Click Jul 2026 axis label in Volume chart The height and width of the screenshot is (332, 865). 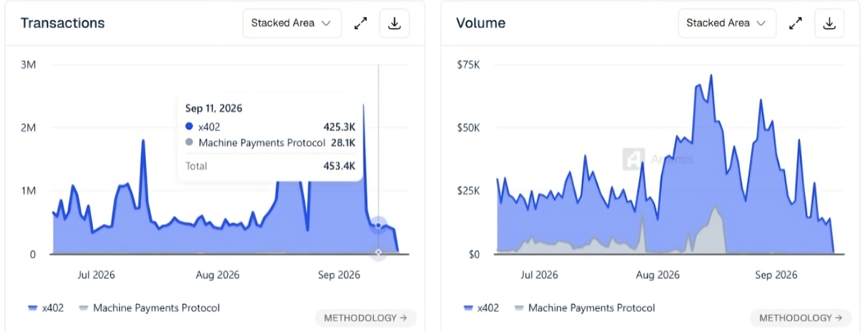tap(538, 275)
